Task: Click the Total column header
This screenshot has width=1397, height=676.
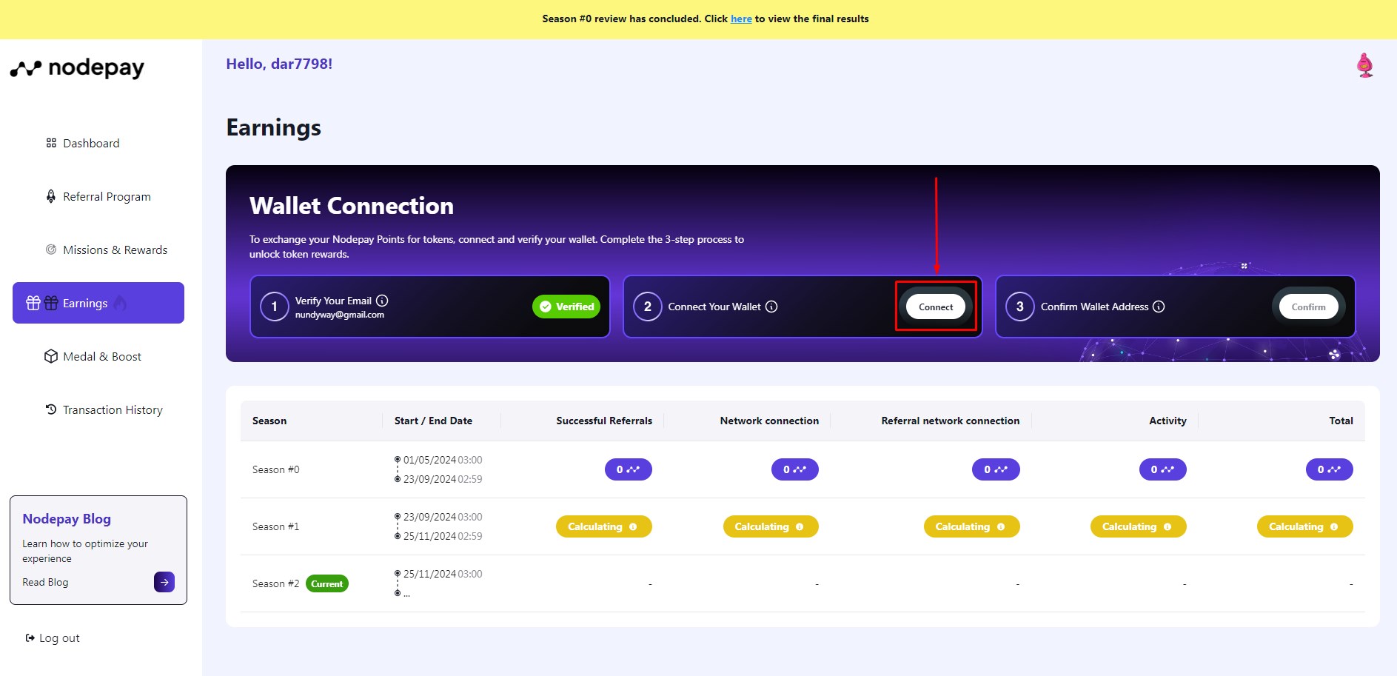Action: [x=1341, y=421]
